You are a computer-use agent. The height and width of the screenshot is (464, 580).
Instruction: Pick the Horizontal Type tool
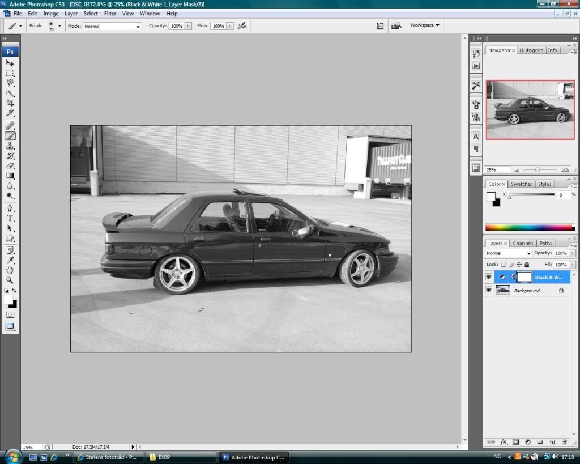click(10, 218)
